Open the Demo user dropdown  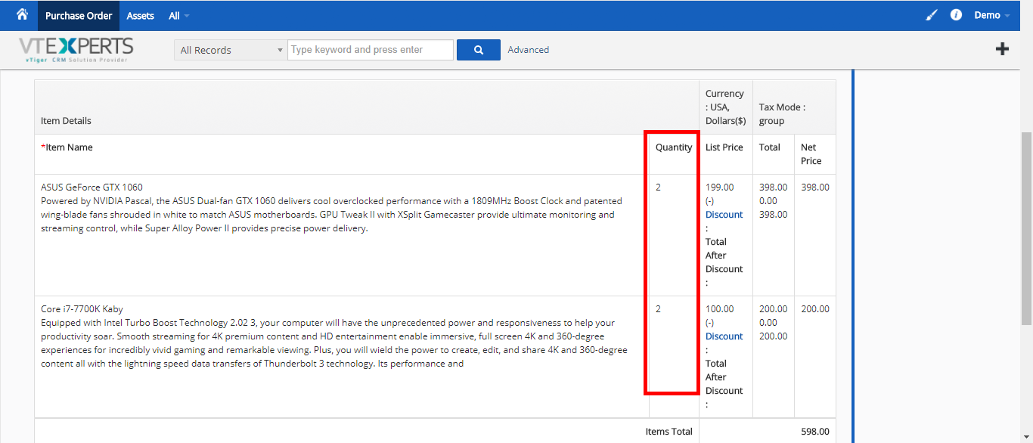pyautogui.click(x=992, y=15)
